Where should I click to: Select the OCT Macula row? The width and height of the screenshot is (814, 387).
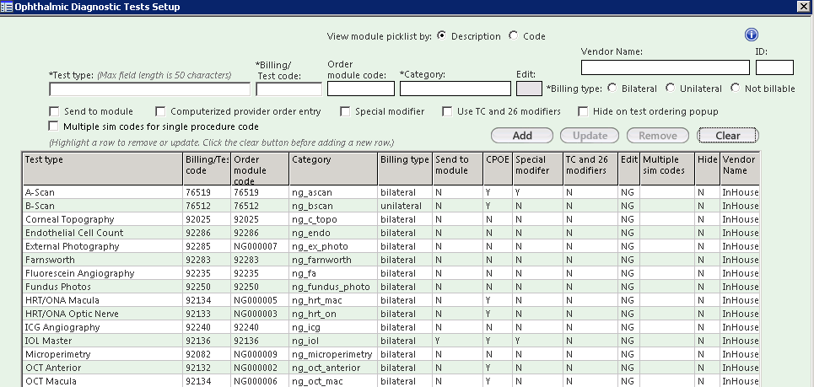[391, 381]
